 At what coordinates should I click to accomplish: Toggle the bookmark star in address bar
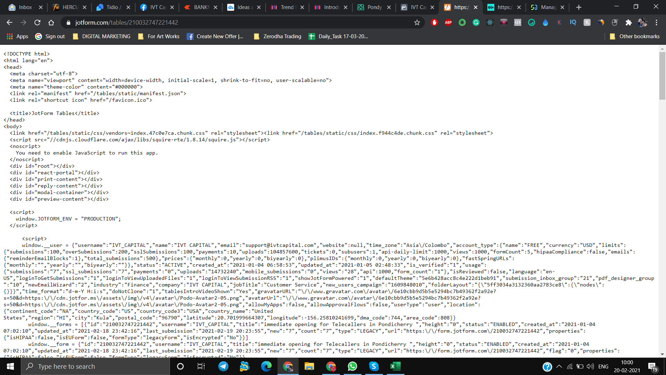pos(417,22)
